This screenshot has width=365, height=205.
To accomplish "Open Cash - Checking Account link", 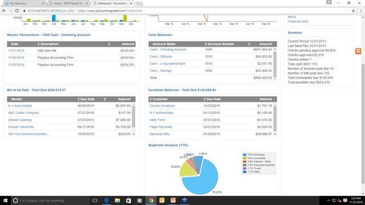I will [x=168, y=50].
